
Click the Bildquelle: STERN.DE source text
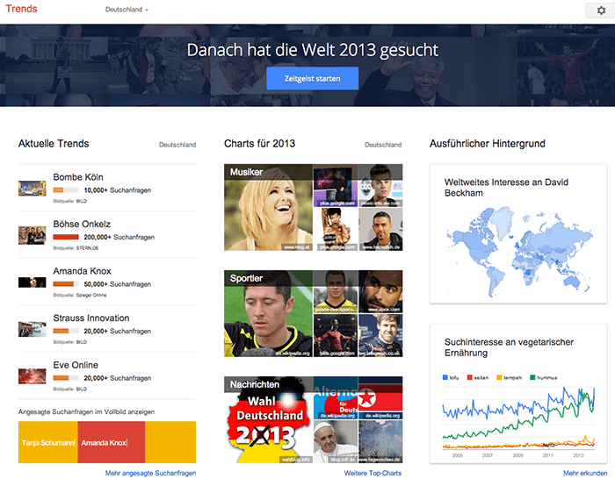click(76, 248)
